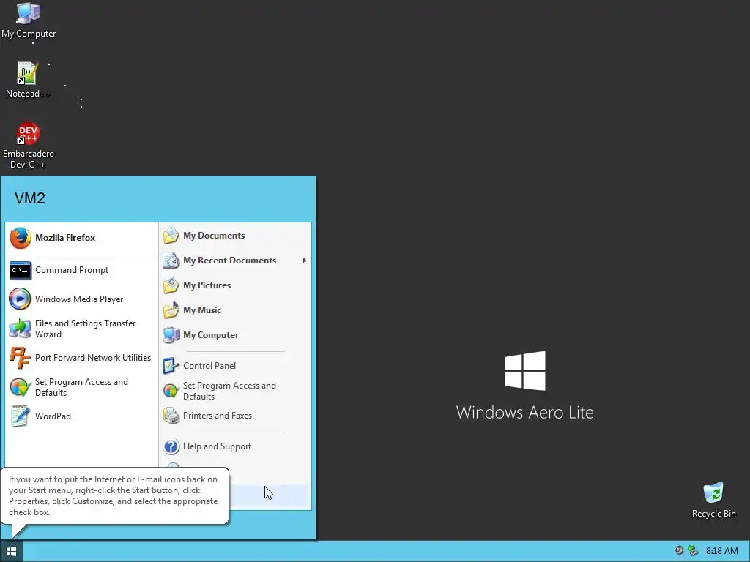Select the Embarcadero Dev-C++ desktop shortcut
The image size is (750, 562).
click(29, 146)
